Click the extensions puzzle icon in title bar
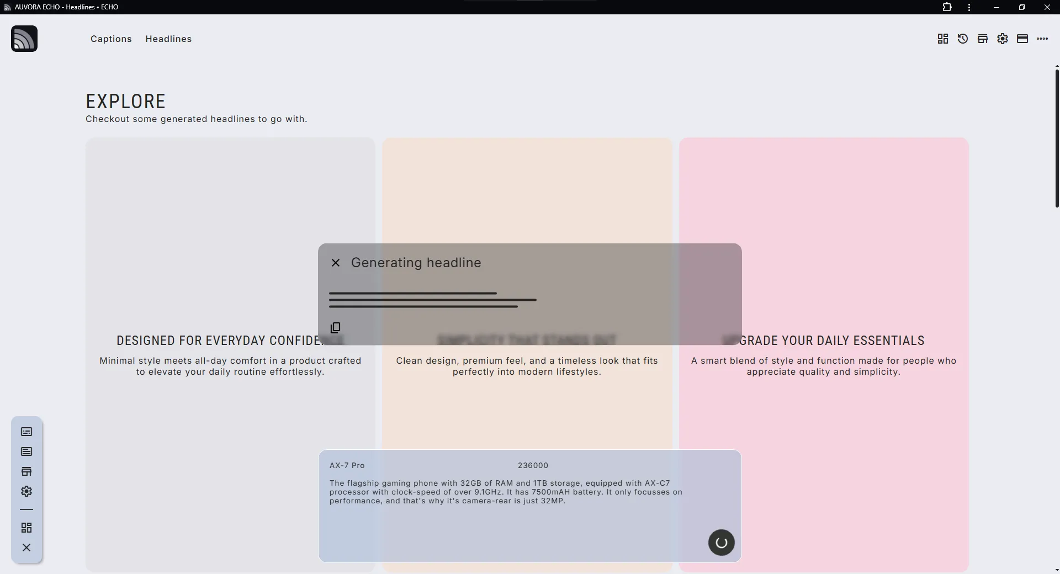Image resolution: width=1060 pixels, height=574 pixels. 947,7
